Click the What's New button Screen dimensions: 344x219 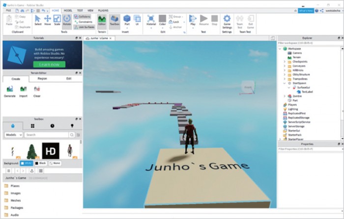tap(306, 10)
